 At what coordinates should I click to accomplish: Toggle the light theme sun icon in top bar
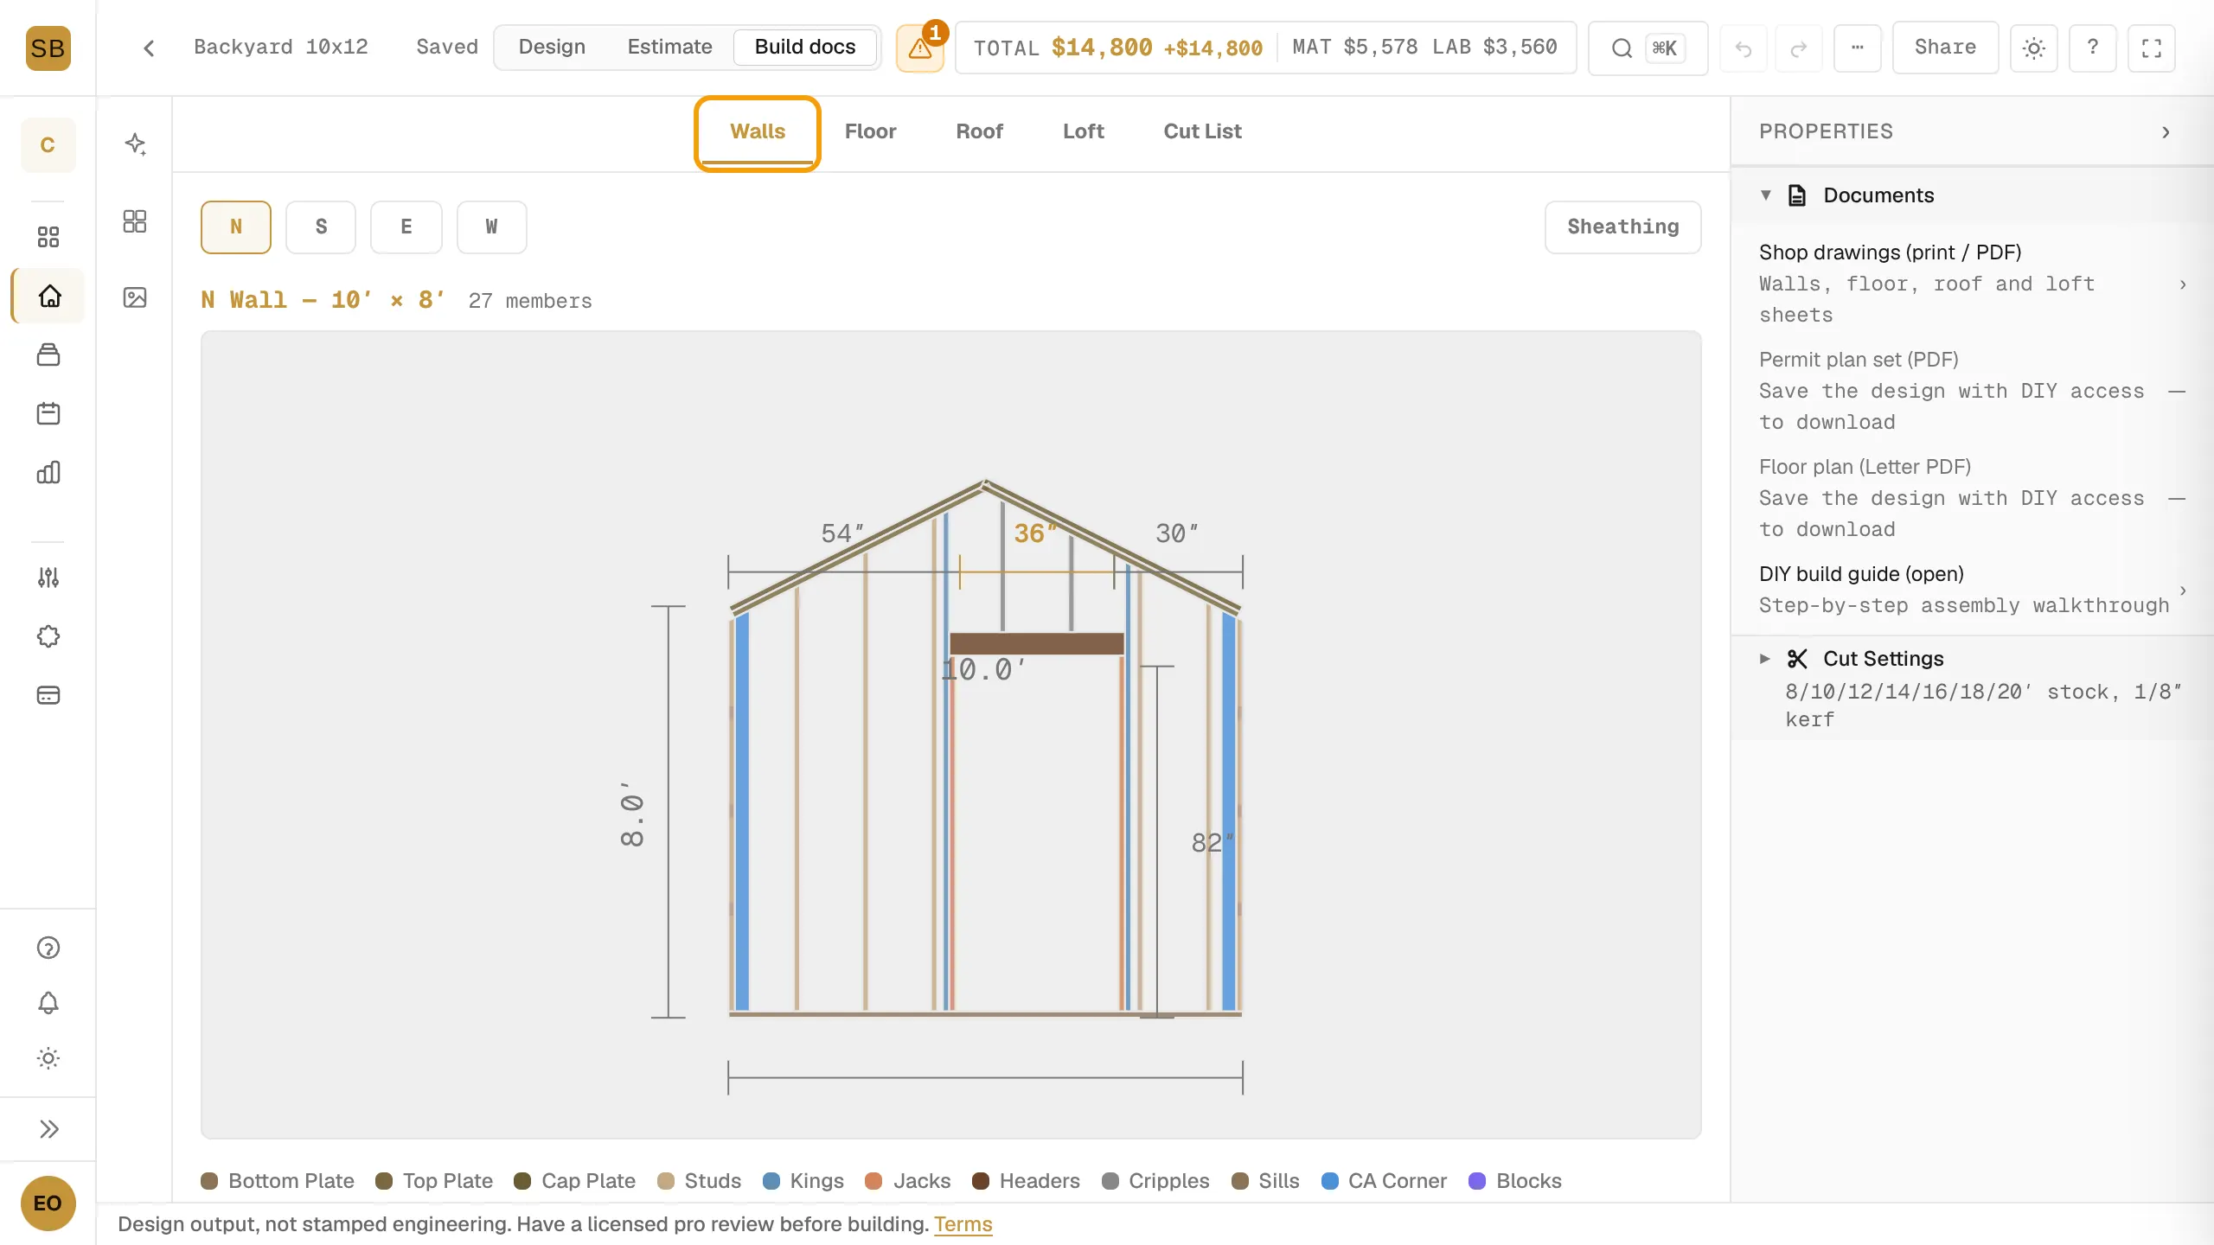tap(2033, 48)
